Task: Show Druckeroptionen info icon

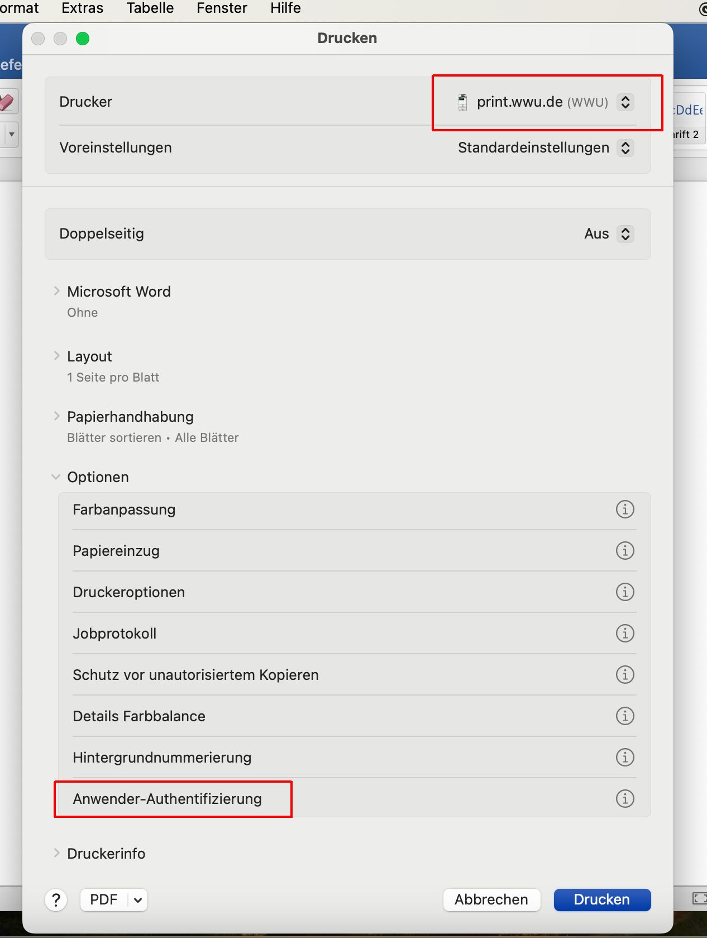Action: click(625, 592)
